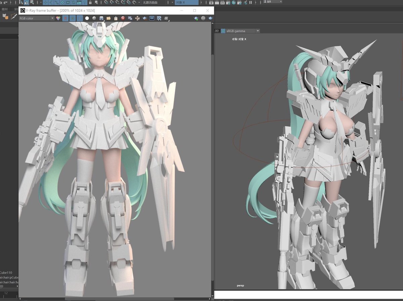Maximize the V-Ray frame buffer window
This screenshot has width=403, height=301.
pos(194,10)
